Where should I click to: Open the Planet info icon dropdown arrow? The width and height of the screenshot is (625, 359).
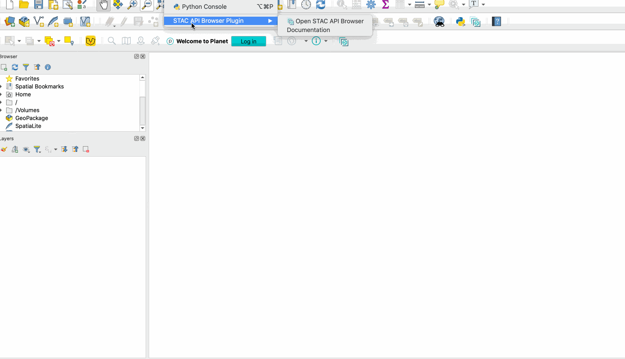click(326, 41)
